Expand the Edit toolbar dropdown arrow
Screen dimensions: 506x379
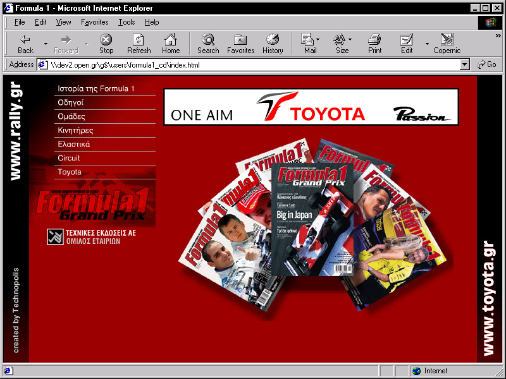click(x=427, y=44)
